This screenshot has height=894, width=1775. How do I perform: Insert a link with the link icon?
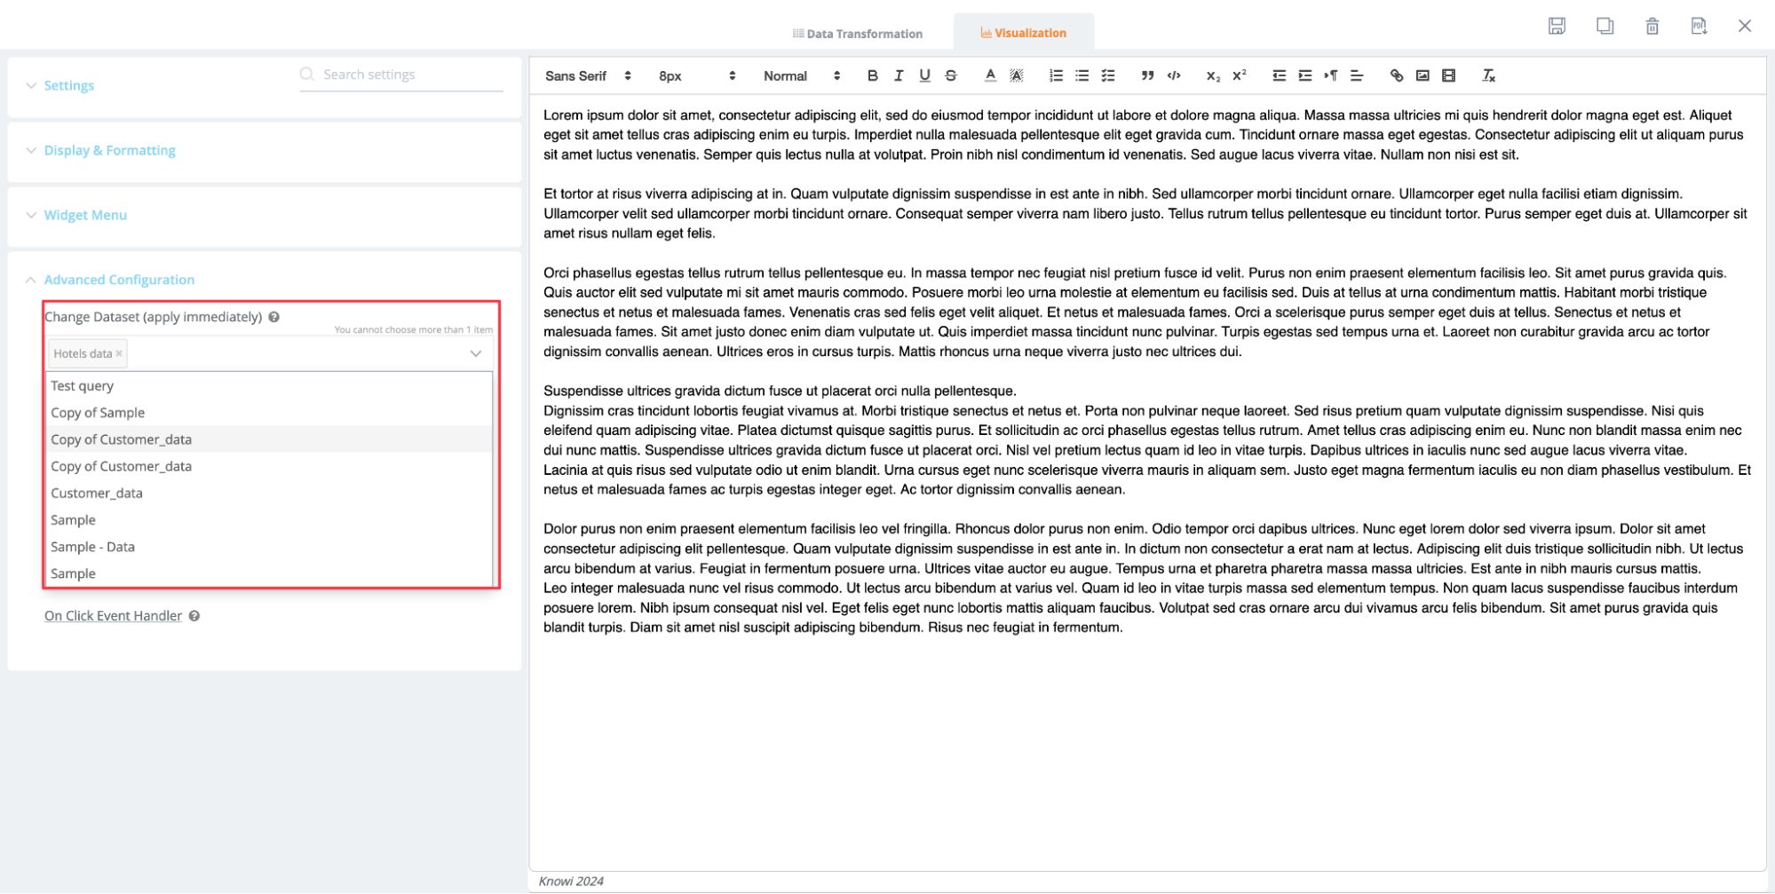(1396, 75)
